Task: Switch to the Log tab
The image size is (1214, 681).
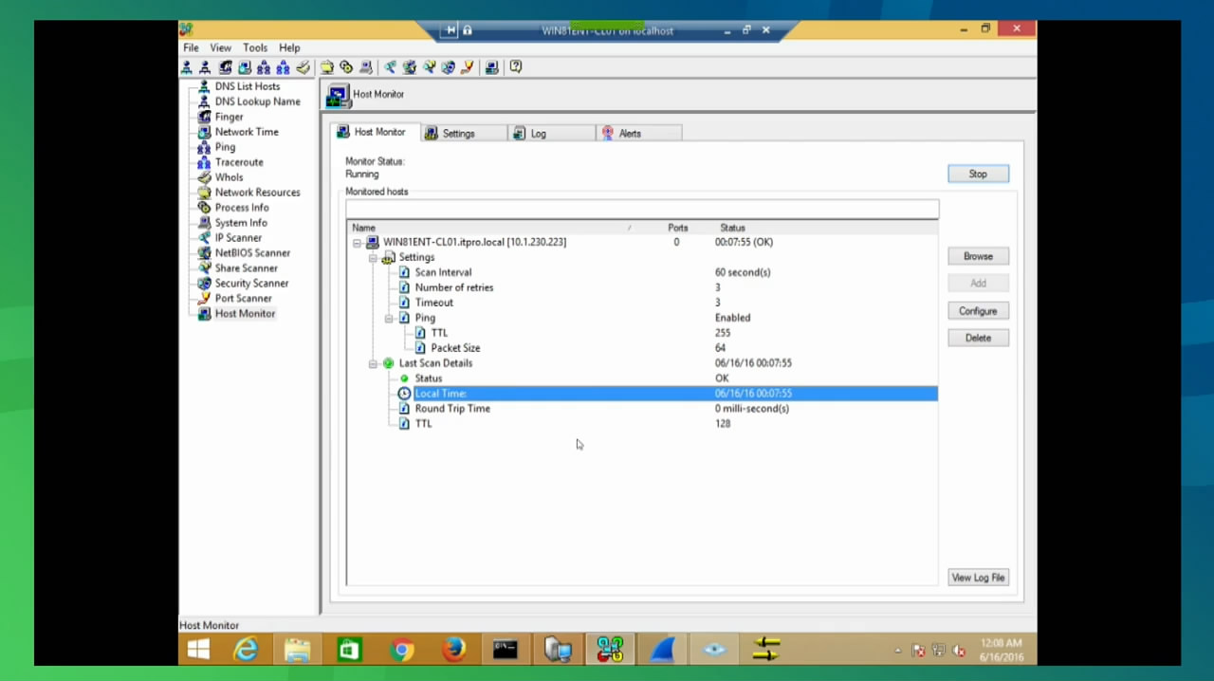Action: (x=551, y=134)
